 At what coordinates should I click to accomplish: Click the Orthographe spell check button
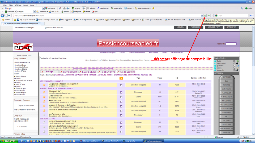117,8
